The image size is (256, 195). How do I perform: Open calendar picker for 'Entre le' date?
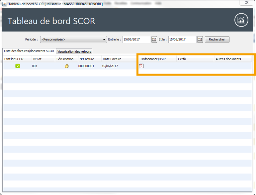click(x=154, y=39)
